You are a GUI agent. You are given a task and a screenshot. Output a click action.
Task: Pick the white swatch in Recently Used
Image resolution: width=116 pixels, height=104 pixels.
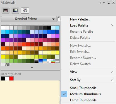[x=7, y=79]
